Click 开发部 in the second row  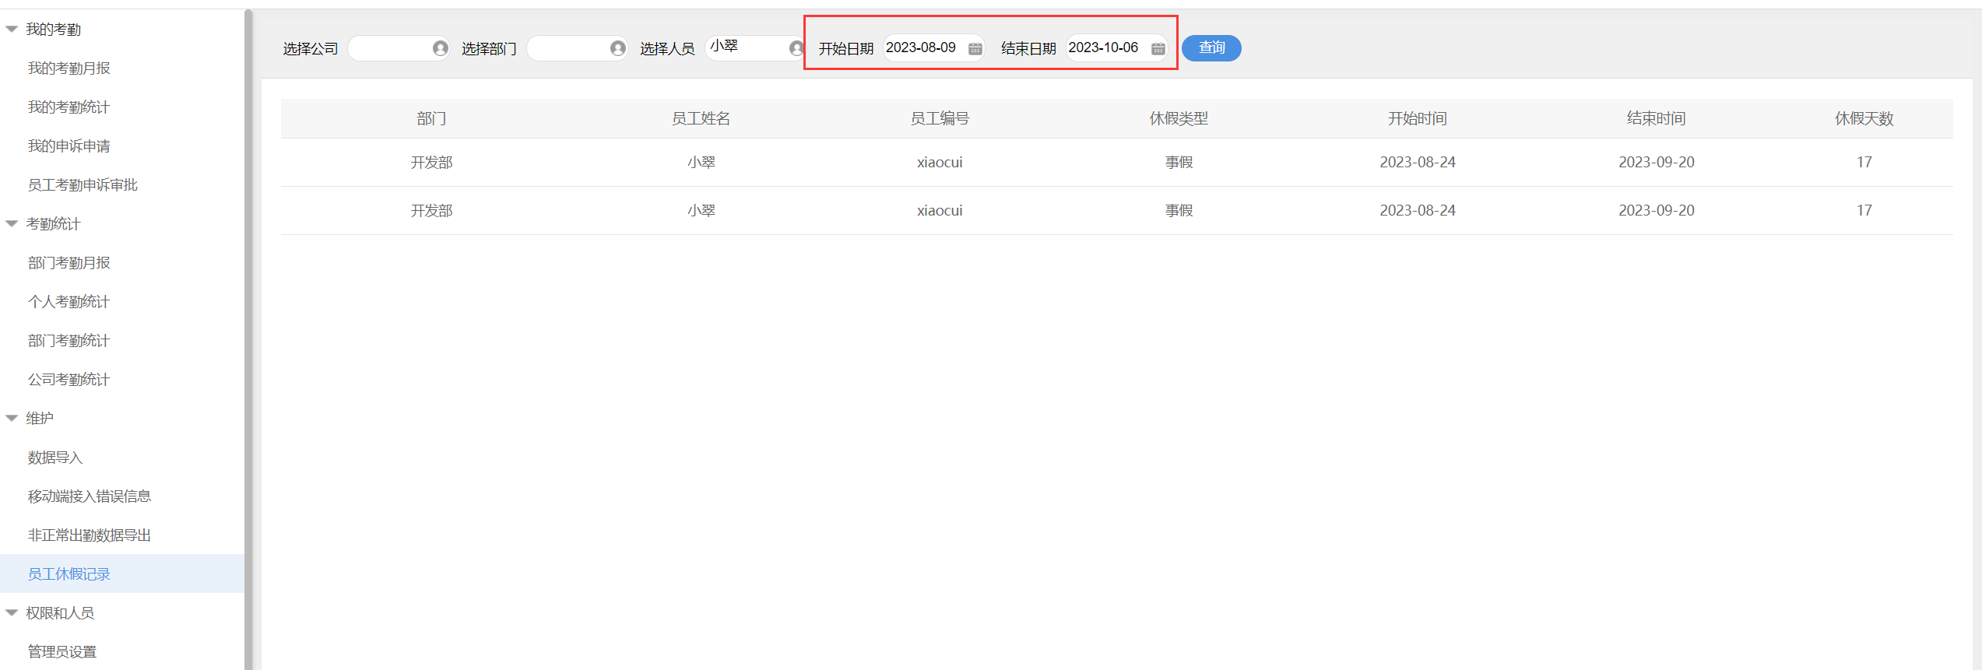tap(431, 211)
